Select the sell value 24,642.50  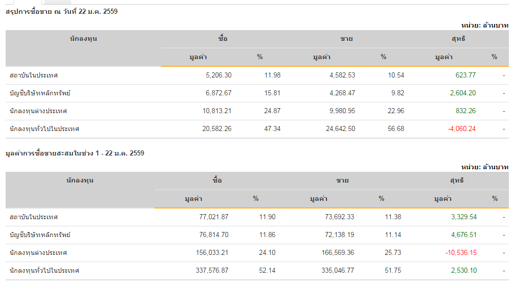coord(336,129)
